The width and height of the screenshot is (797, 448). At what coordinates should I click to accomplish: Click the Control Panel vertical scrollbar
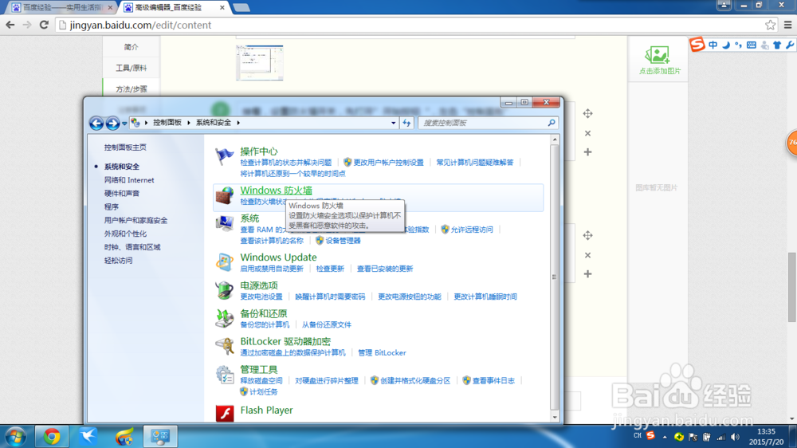point(555,277)
